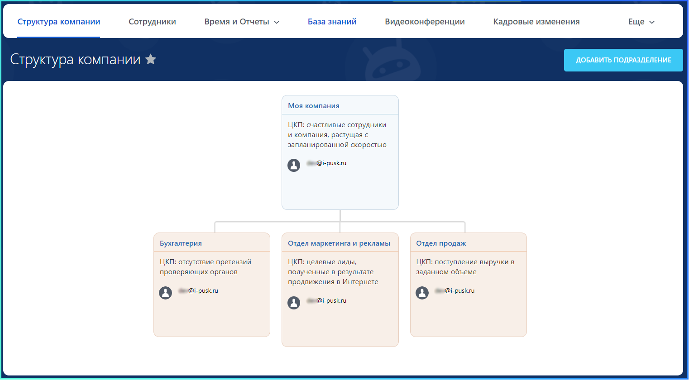Open the Еще menu dropdown
Screen dimensions: 689x380
click(x=641, y=22)
